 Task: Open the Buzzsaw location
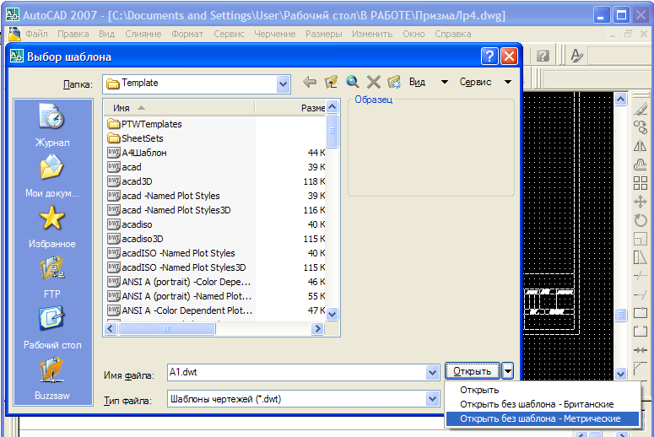52,379
